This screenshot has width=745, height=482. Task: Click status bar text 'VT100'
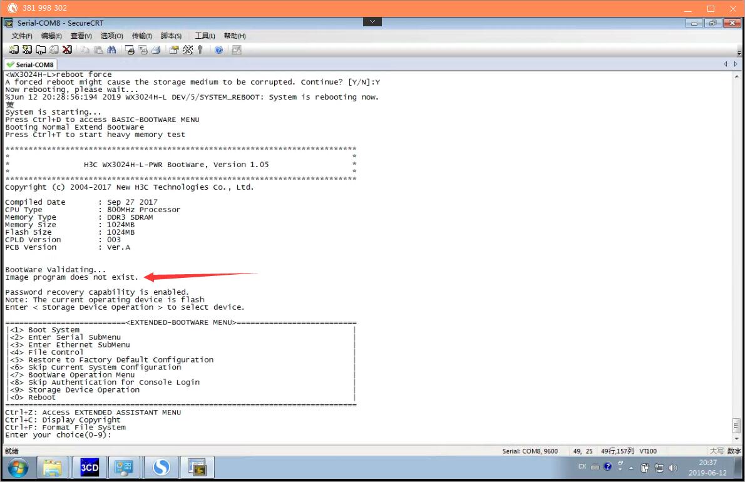coord(648,451)
